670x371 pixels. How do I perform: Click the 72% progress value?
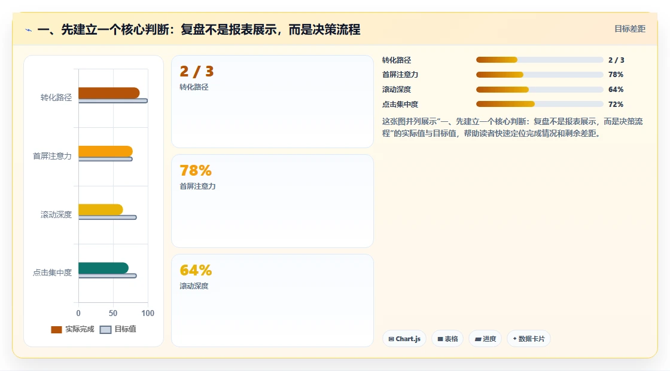click(x=616, y=104)
